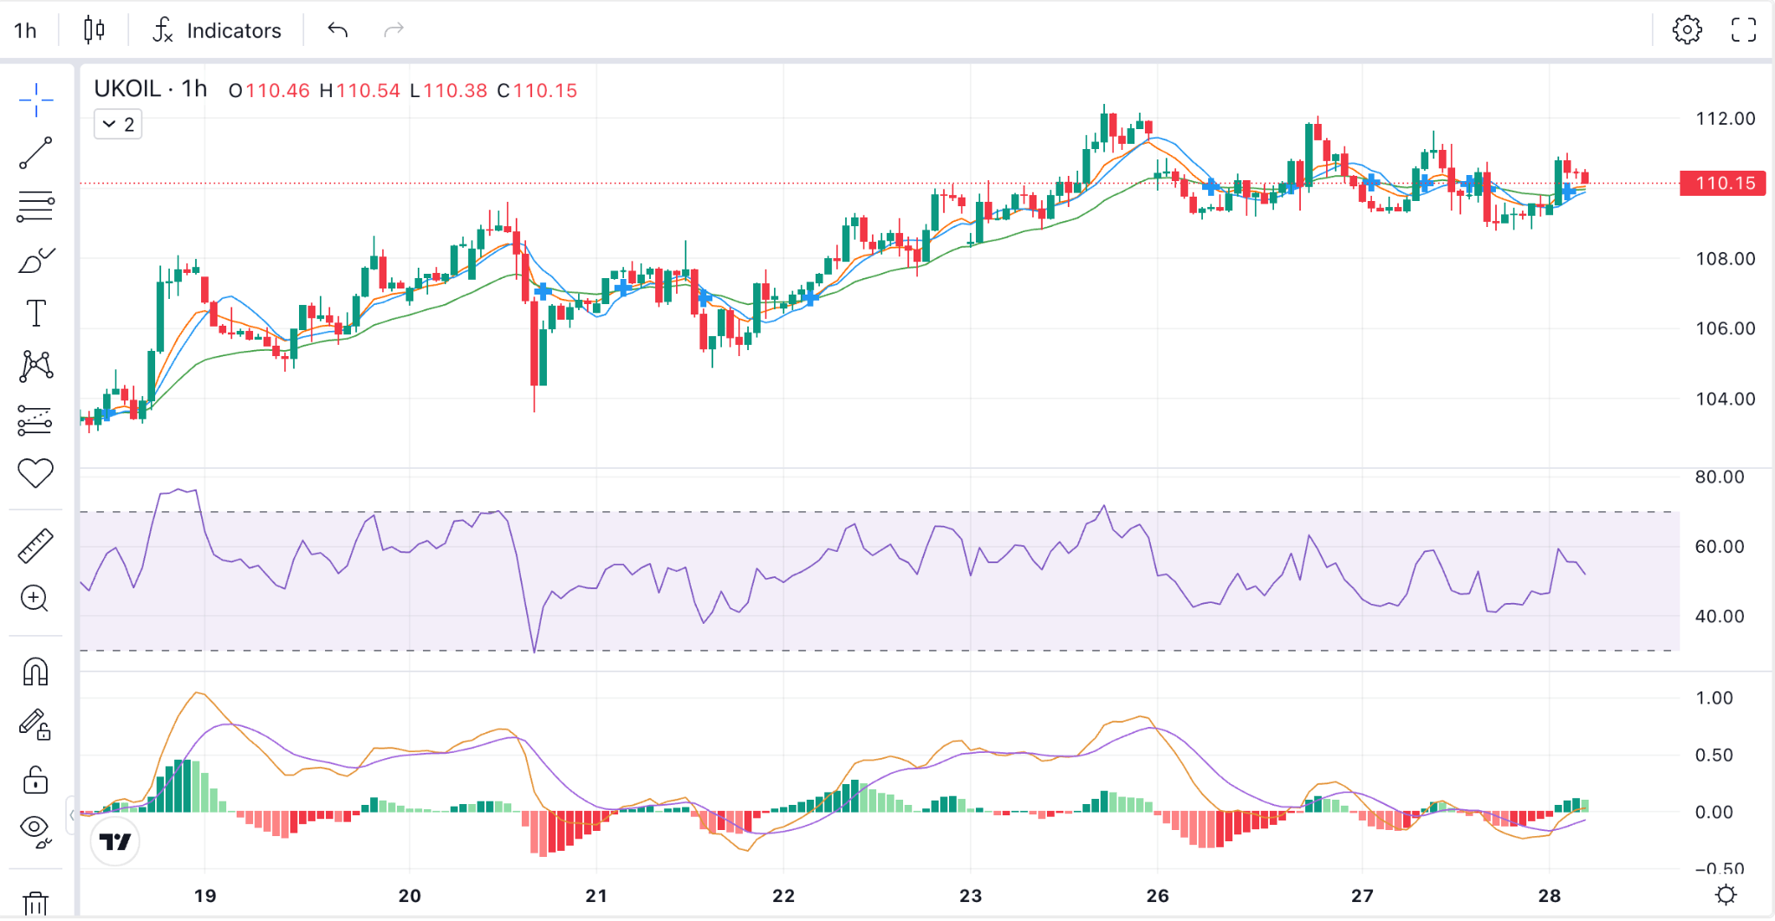Toggle magnet mode
The height and width of the screenshot is (921, 1775).
(36, 671)
